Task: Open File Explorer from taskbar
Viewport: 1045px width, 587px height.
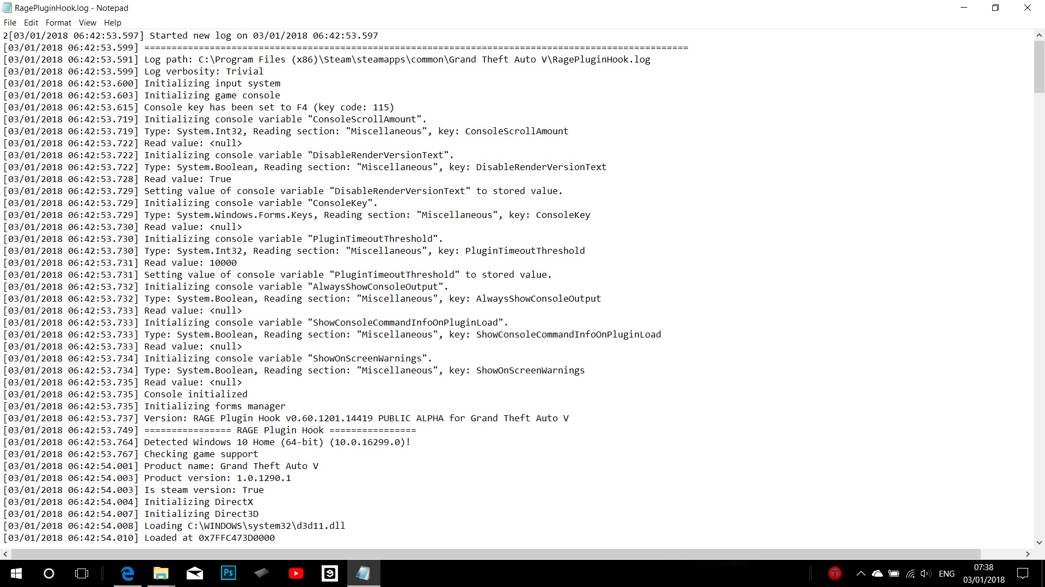Action: tap(161, 573)
